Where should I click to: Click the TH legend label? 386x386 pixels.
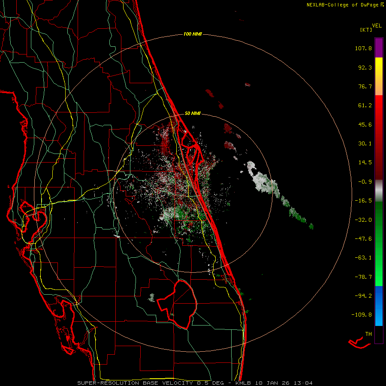(368, 334)
